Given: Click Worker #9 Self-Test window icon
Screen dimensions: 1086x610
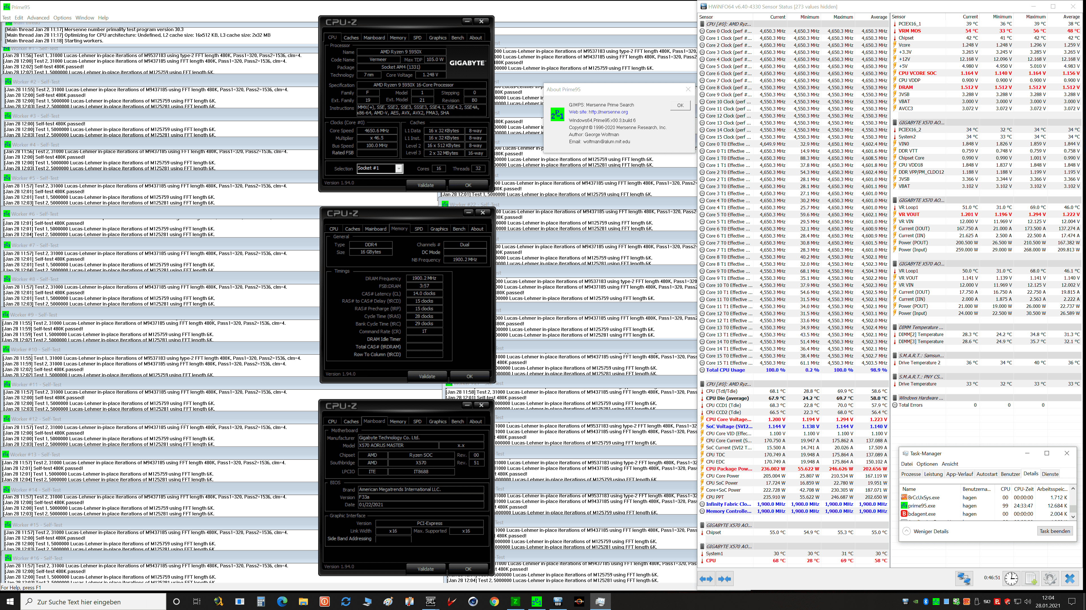Looking at the screenshot, I should pyautogui.click(x=6, y=315).
